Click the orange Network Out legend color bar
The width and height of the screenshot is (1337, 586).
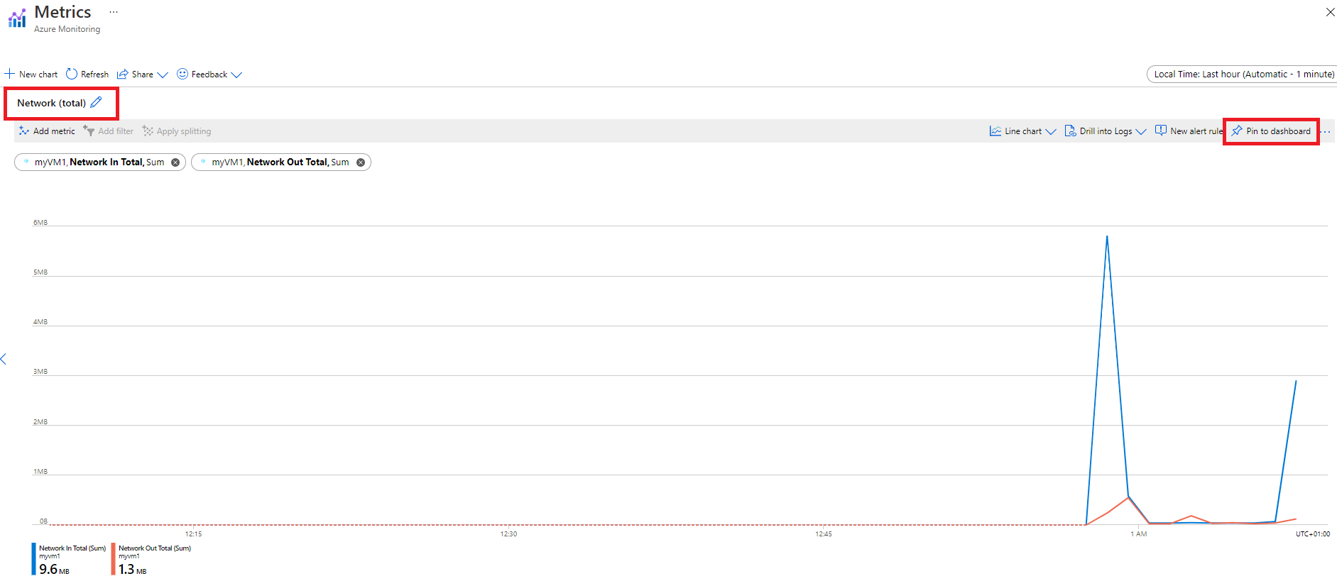pyautogui.click(x=113, y=559)
